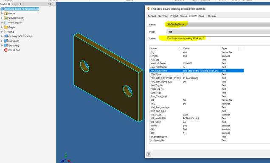Select the WT_MASS property row
The height and width of the screenshot is (163, 270).
coord(197,115)
